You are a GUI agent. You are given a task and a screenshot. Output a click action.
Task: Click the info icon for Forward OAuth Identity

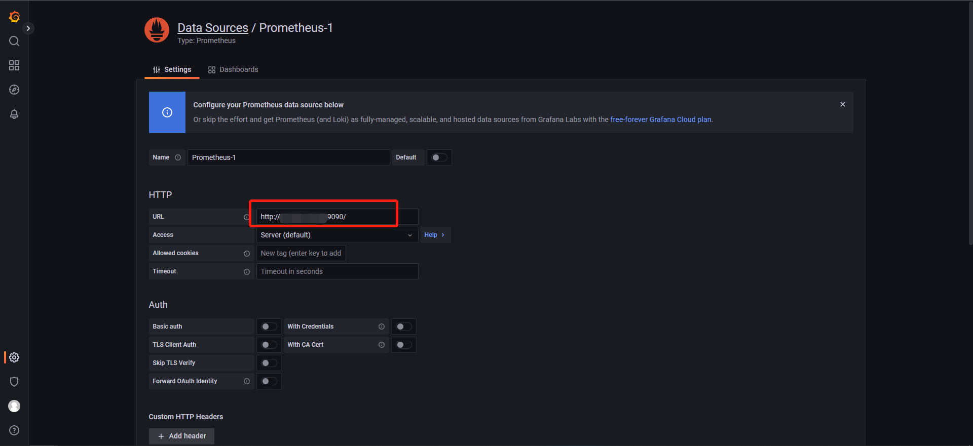click(247, 381)
